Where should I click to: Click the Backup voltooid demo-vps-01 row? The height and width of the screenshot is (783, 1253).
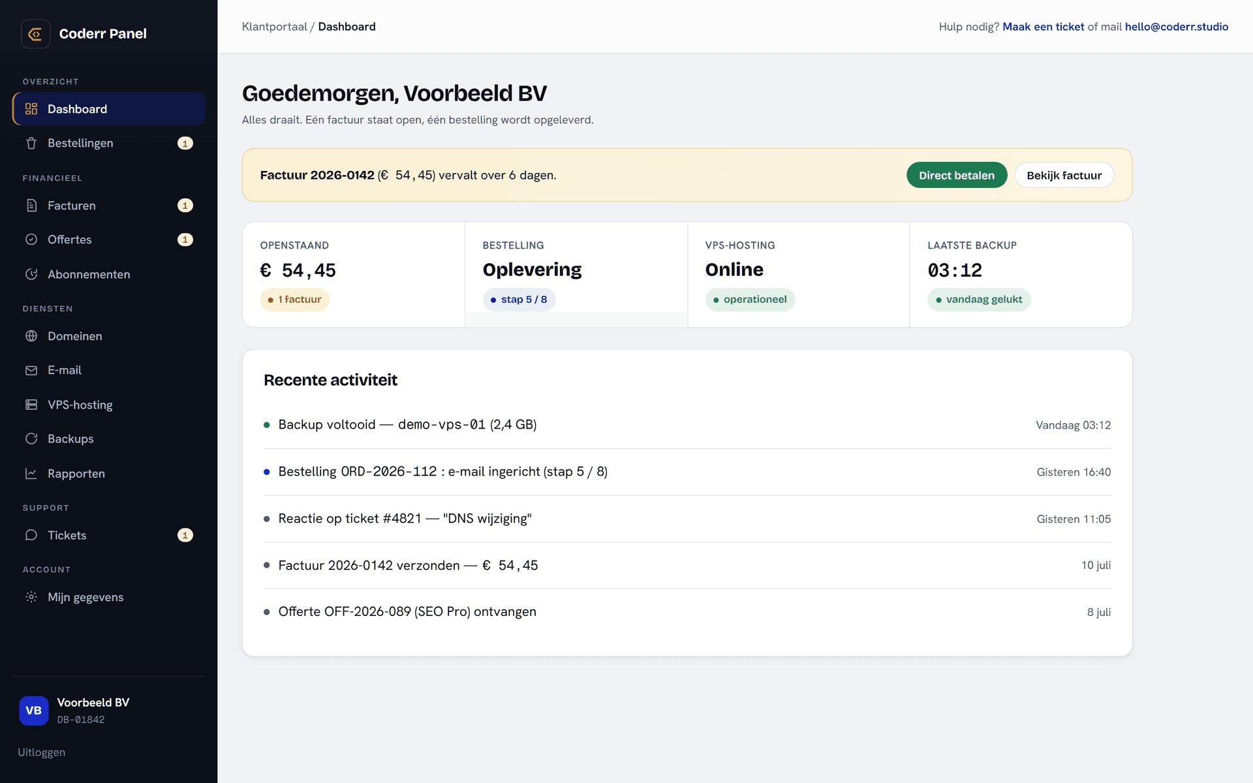click(x=687, y=425)
